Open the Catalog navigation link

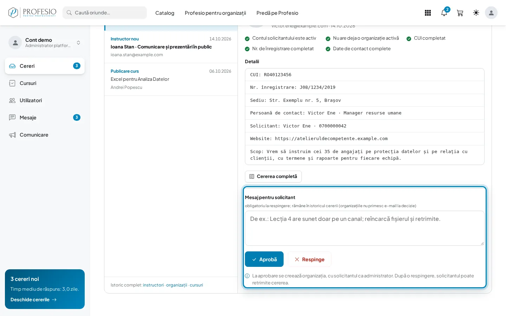click(x=165, y=13)
